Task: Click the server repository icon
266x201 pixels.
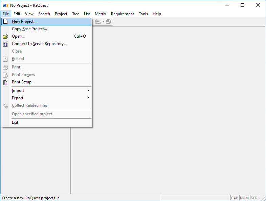Action: [x=5, y=44]
